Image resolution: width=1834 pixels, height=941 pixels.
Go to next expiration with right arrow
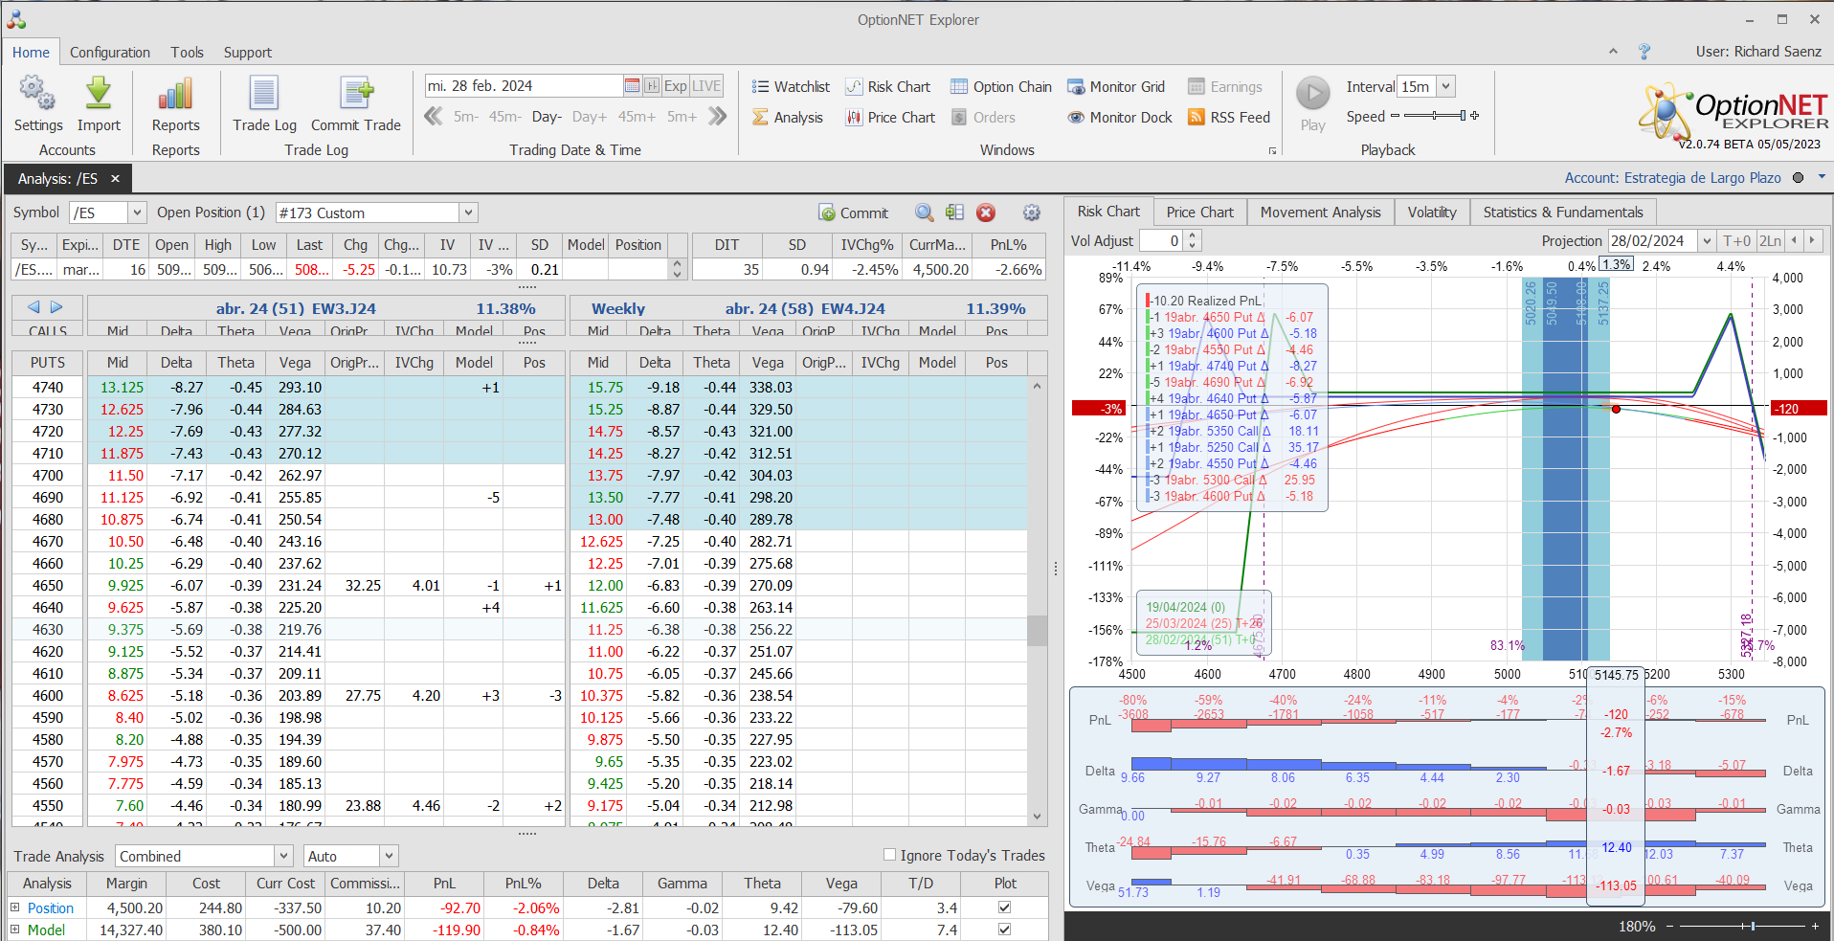[x=56, y=307]
